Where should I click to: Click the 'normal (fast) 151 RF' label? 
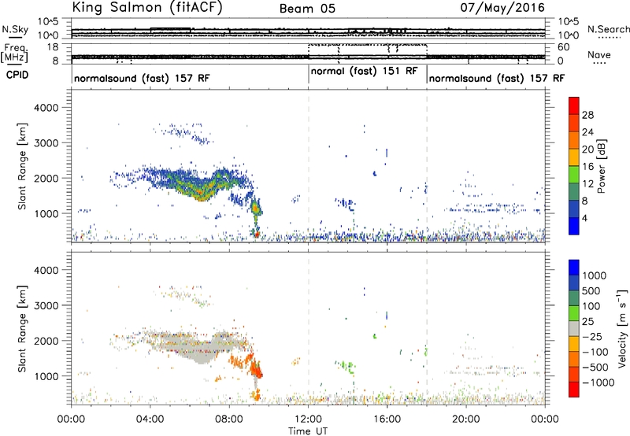365,72
